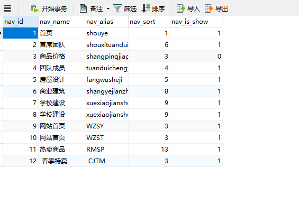This screenshot has width=299, height=205.
Task: Click the shangpingjiag alias cell
Action: click(106, 57)
